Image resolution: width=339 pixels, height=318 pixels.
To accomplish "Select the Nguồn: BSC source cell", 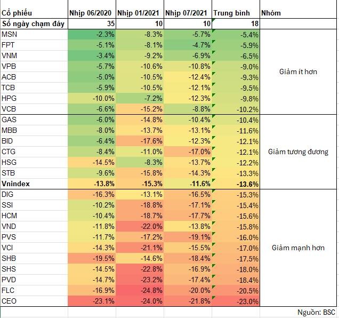I will tap(317, 312).
